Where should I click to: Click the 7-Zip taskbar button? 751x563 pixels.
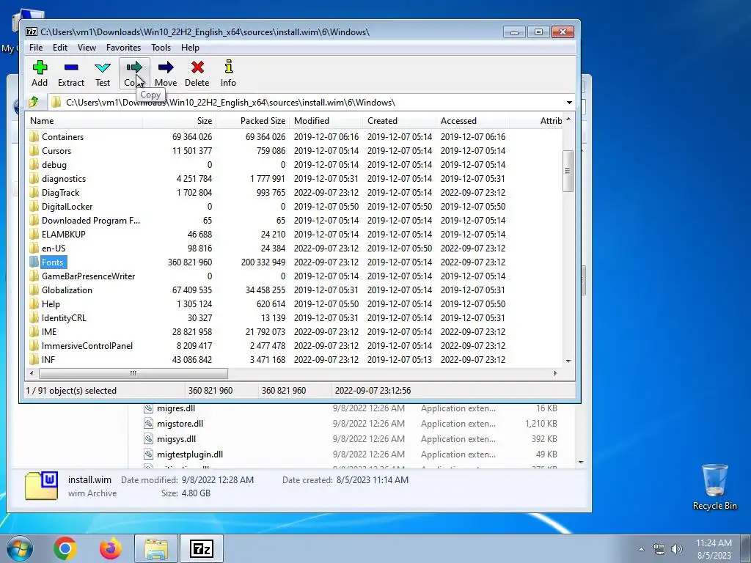202,548
